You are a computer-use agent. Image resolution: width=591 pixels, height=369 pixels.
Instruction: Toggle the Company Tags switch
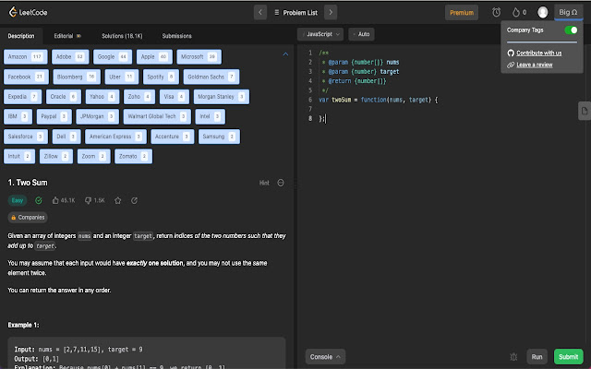[571, 30]
